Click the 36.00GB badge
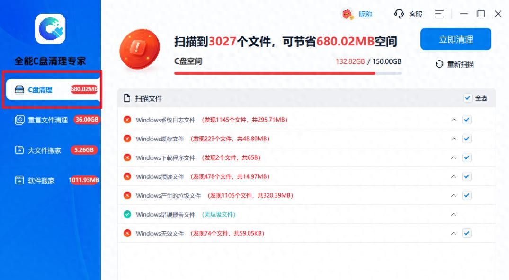This screenshot has width=509, height=280. click(87, 119)
